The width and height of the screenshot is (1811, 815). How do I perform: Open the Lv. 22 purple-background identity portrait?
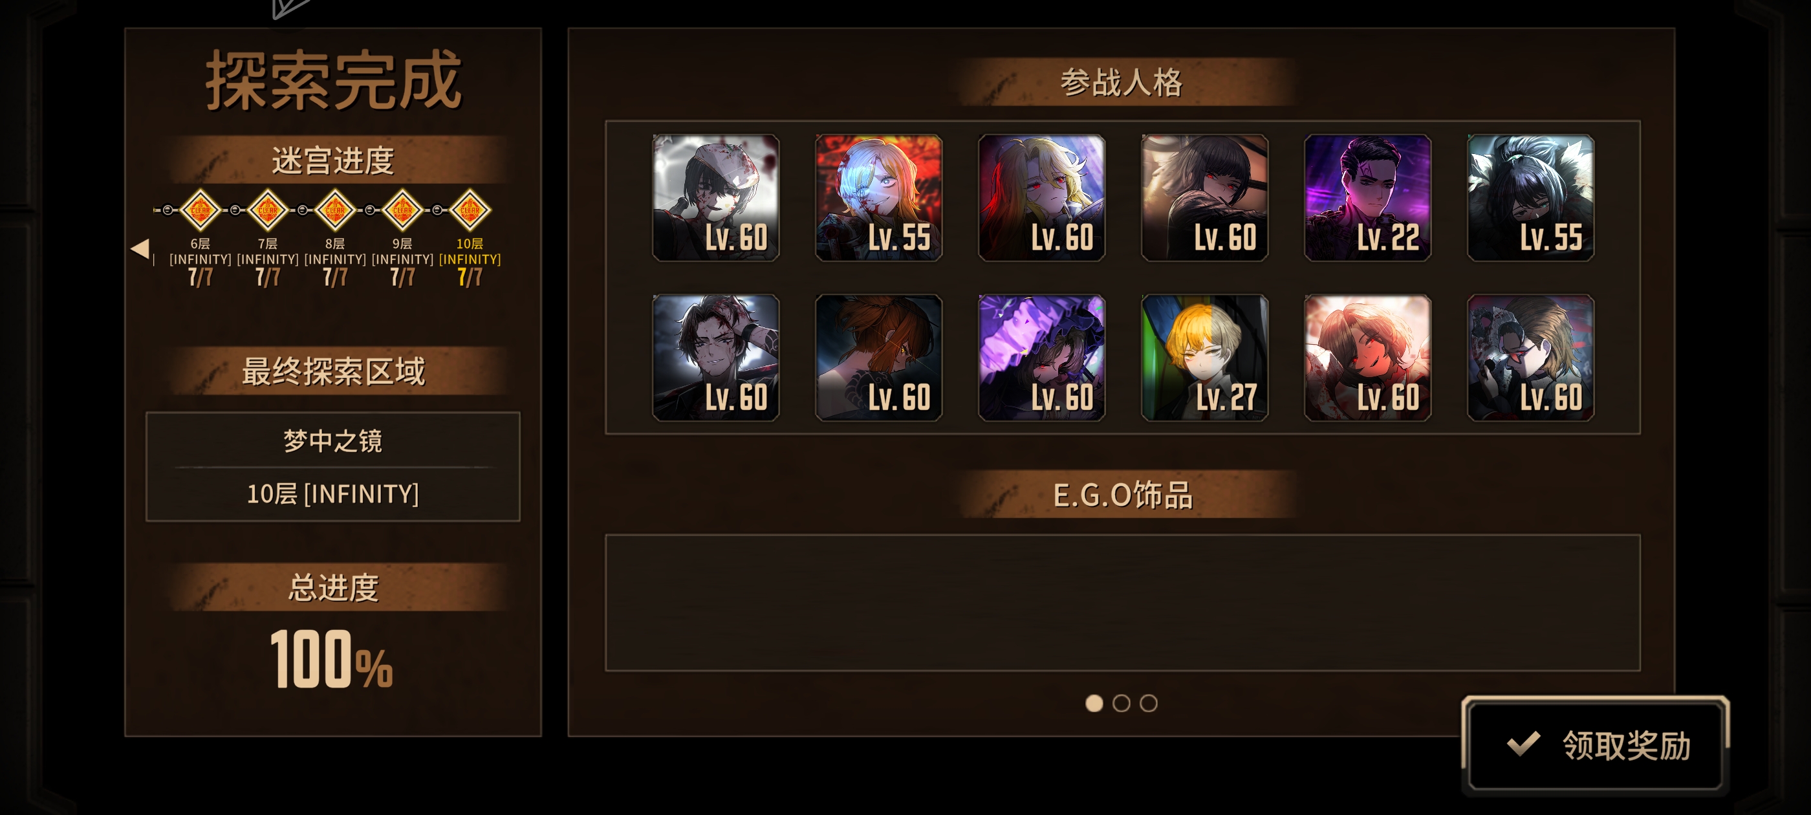pyautogui.click(x=1367, y=197)
